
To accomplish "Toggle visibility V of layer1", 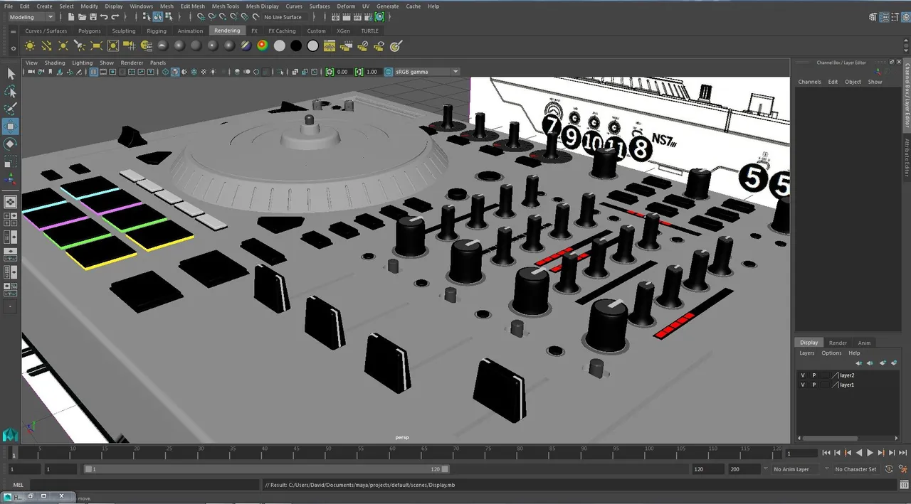I will (x=803, y=385).
